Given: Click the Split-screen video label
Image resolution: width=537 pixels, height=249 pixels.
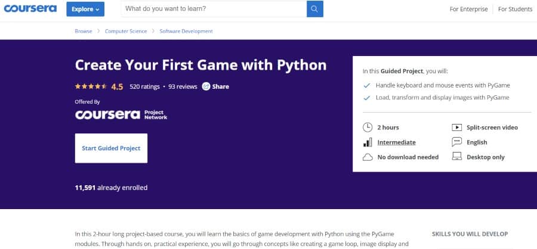Looking at the screenshot, I should 492,127.
